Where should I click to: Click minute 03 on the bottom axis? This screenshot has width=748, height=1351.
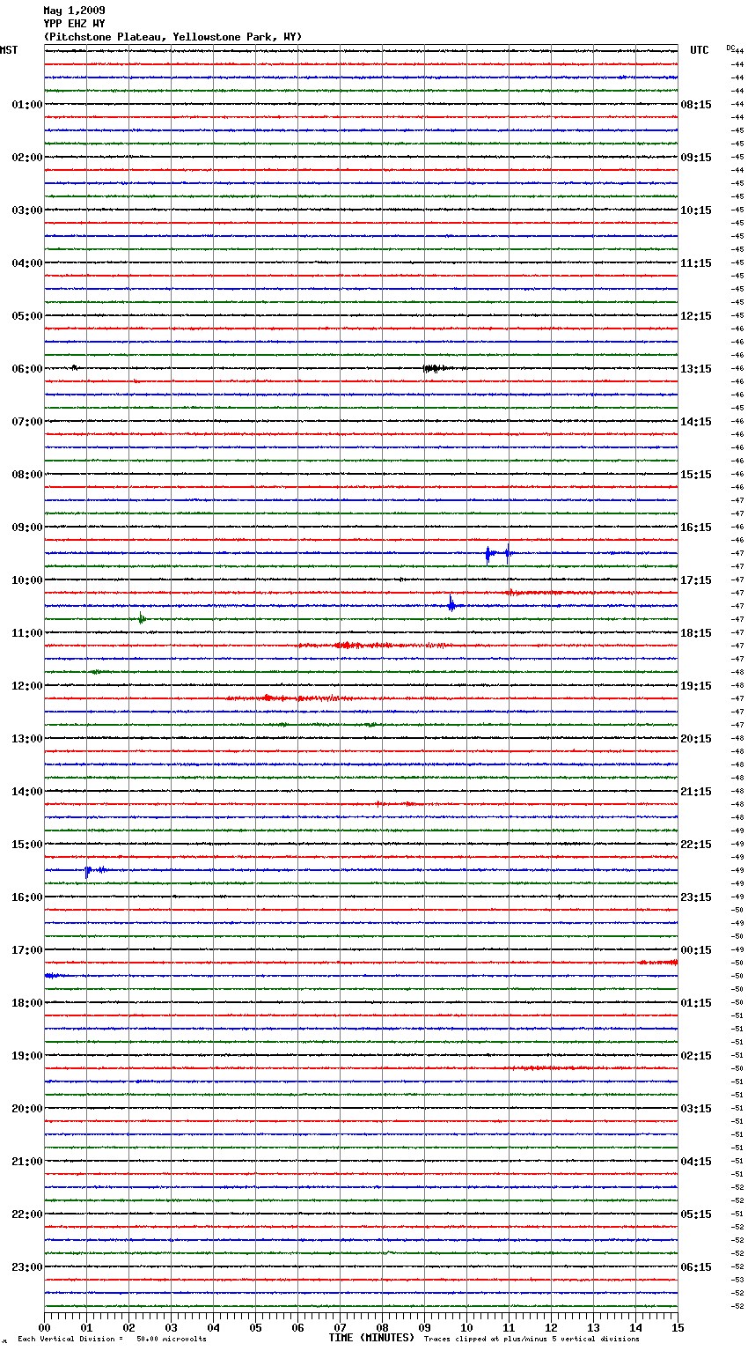[x=171, y=1327]
